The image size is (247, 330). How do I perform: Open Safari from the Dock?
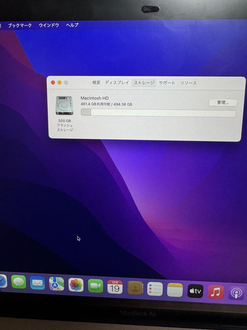(2, 281)
